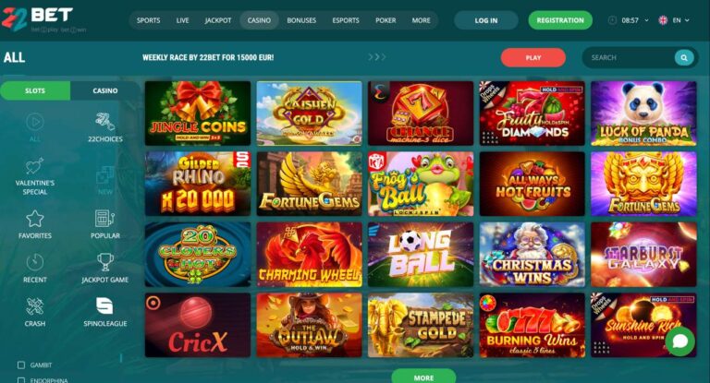Select the Crash games icon
710x383 pixels.
pyautogui.click(x=35, y=306)
